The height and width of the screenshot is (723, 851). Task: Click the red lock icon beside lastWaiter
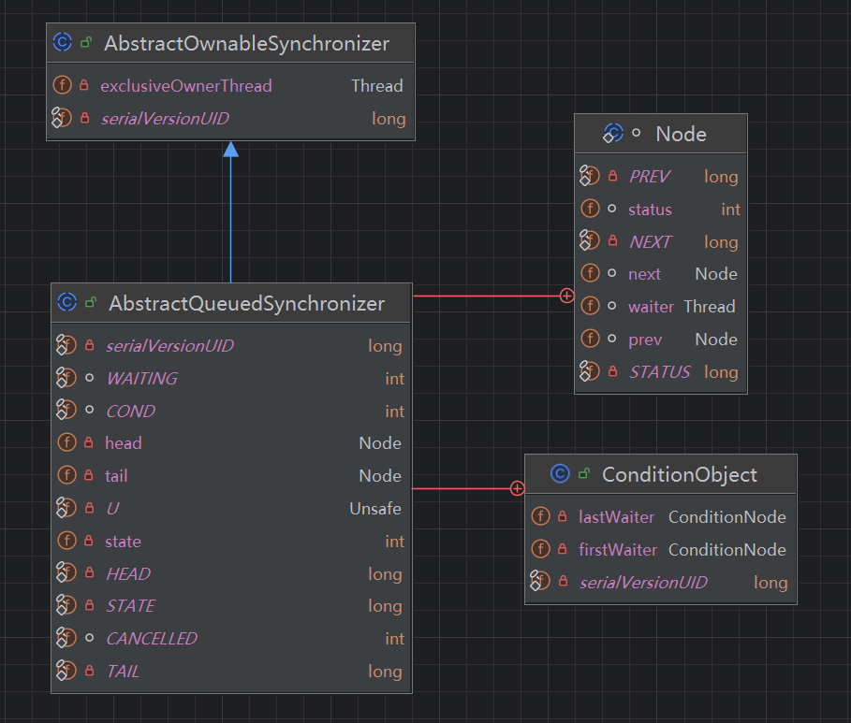(562, 517)
